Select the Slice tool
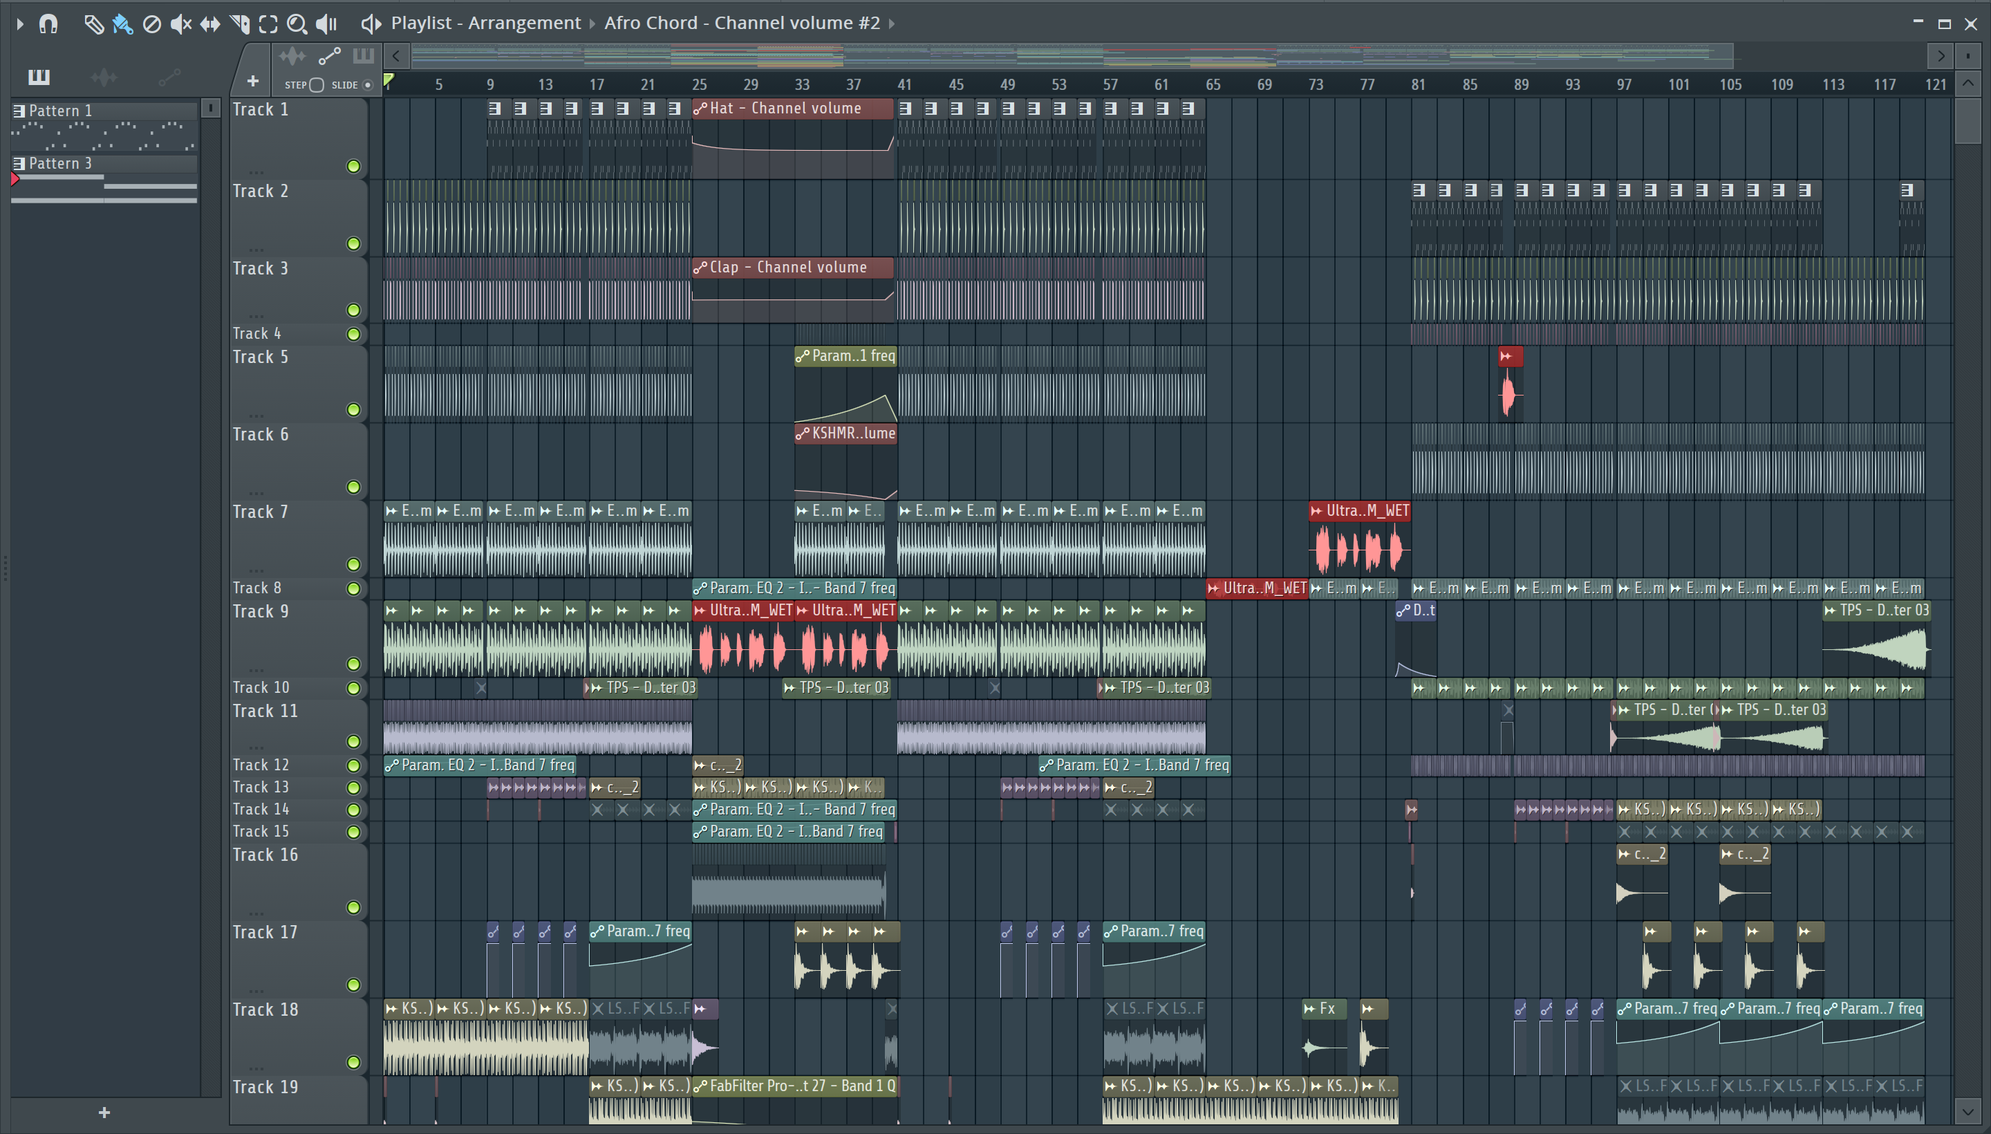The width and height of the screenshot is (1991, 1134). click(x=240, y=24)
